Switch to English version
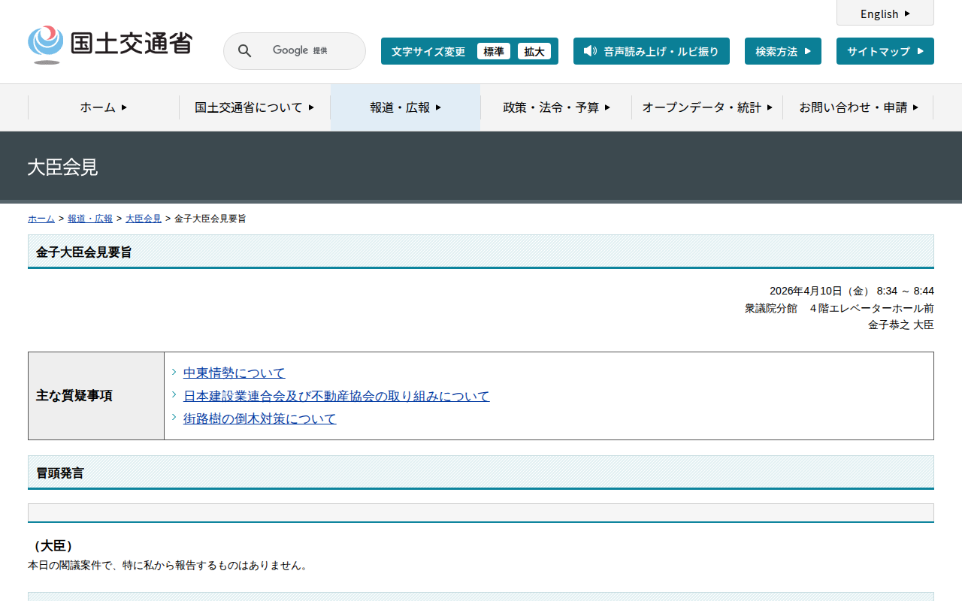Viewport: 962px width, 601px height. tap(885, 14)
